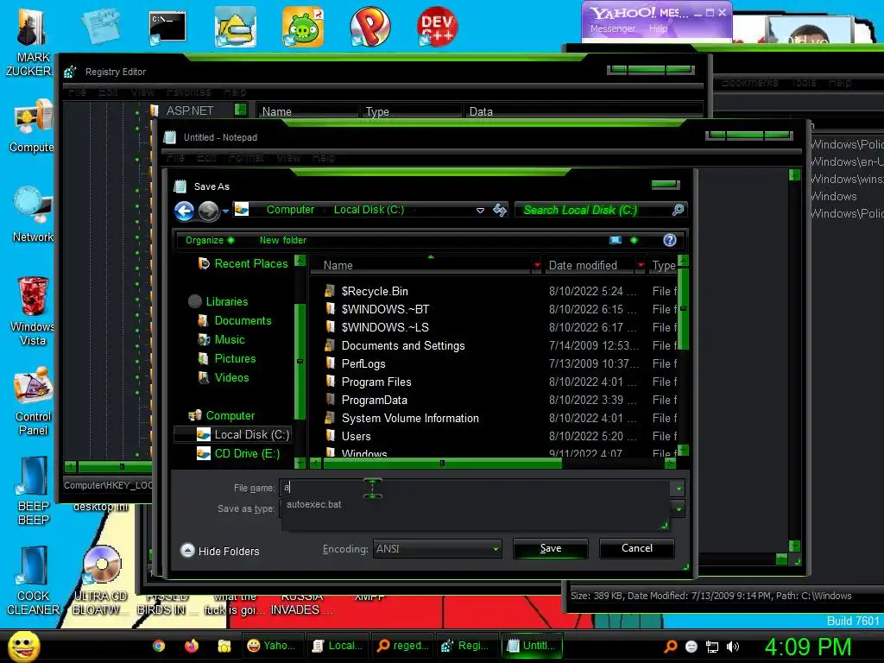
Task: Expand the Save as type dropdown
Action: (679, 509)
